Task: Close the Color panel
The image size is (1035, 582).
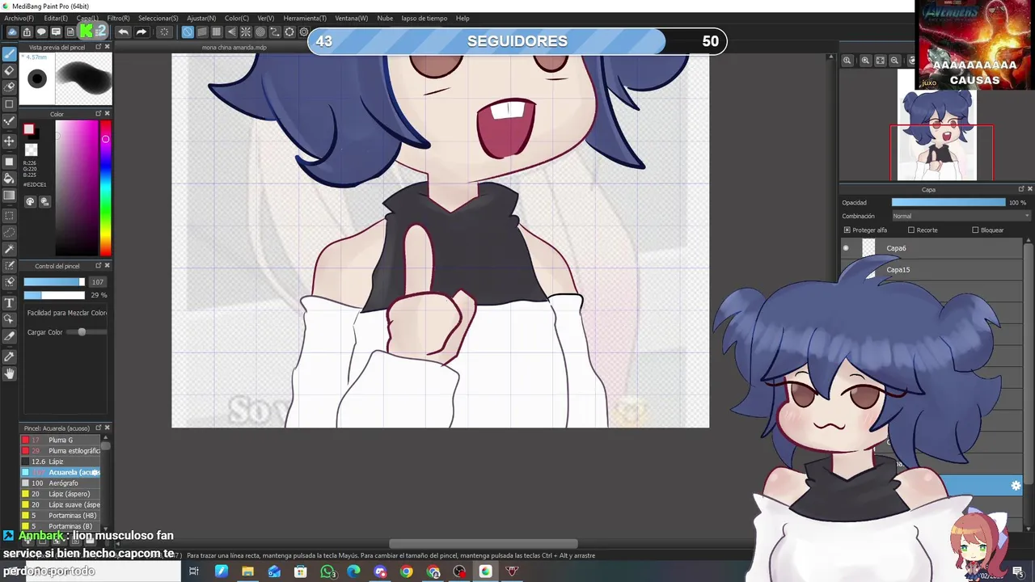Action: tap(108, 114)
